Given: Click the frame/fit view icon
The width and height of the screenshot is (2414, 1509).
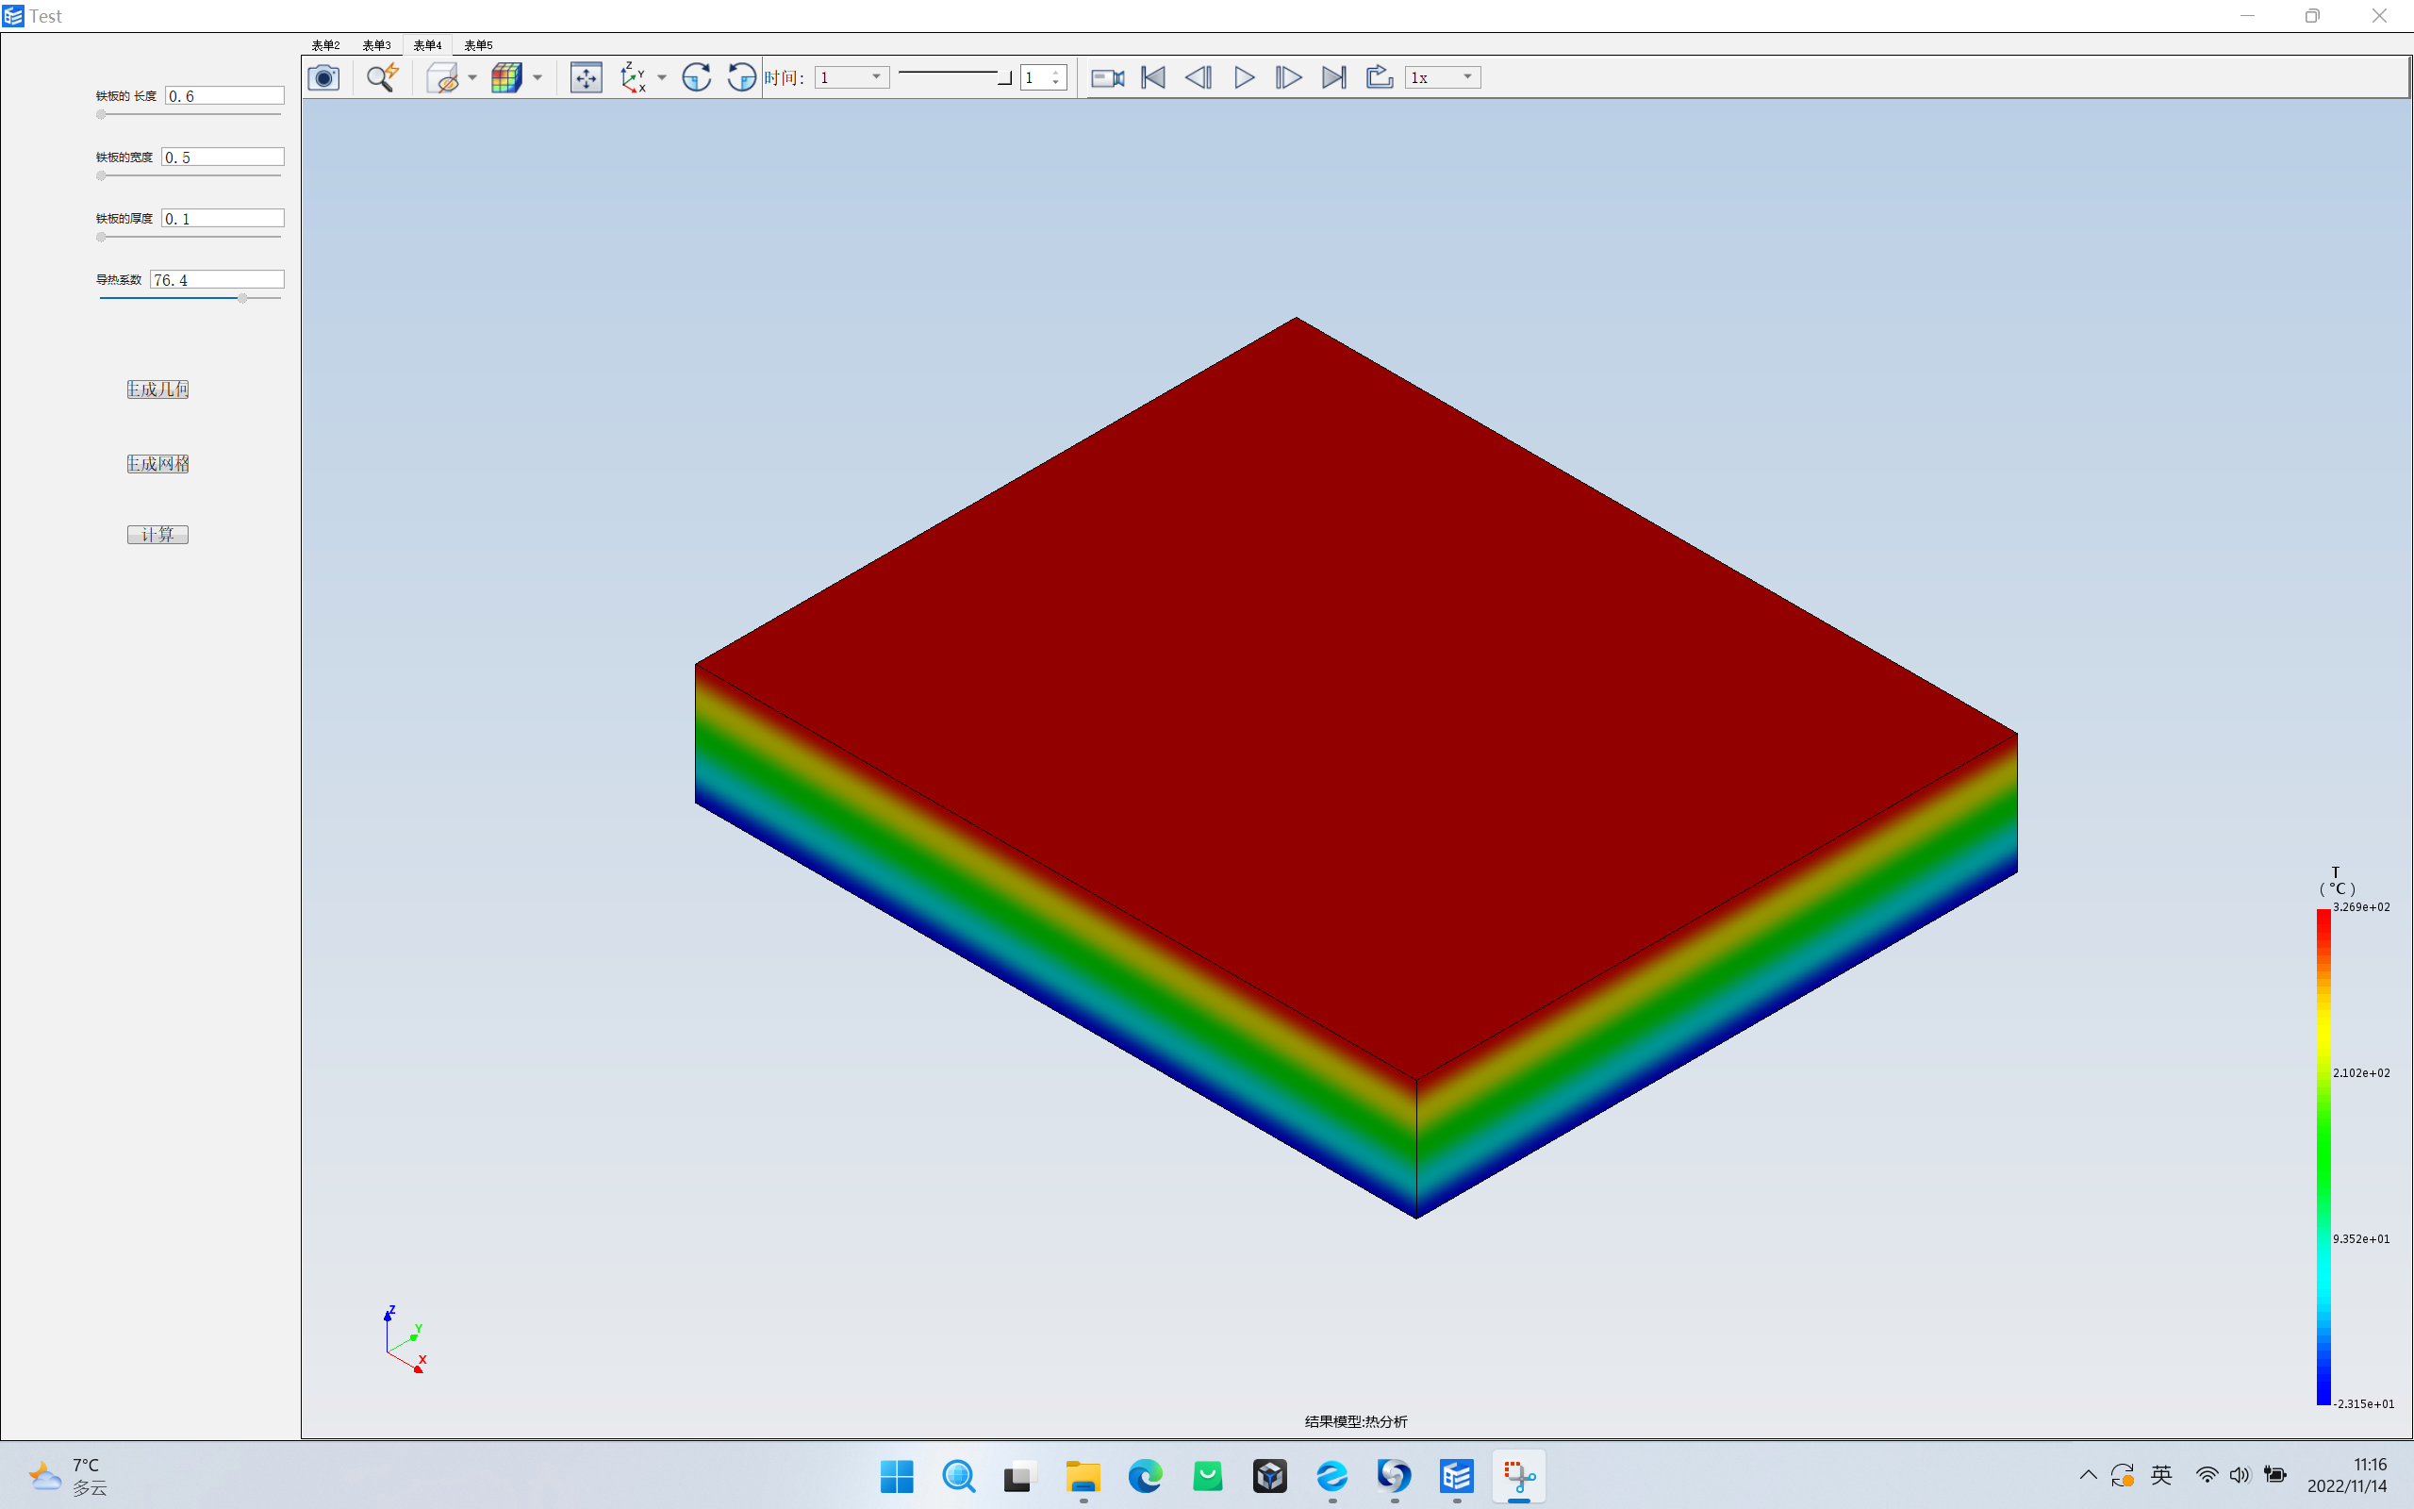Looking at the screenshot, I should [586, 76].
